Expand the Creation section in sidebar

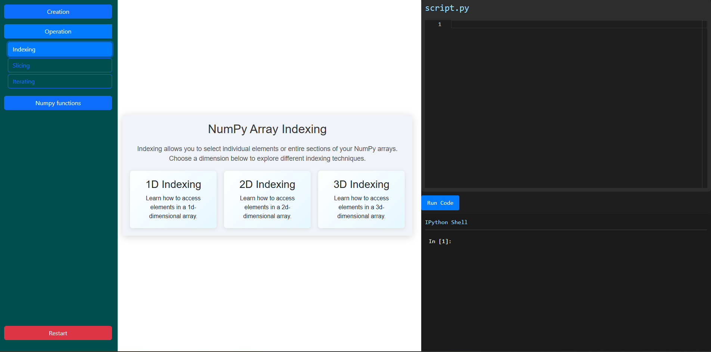tap(58, 12)
